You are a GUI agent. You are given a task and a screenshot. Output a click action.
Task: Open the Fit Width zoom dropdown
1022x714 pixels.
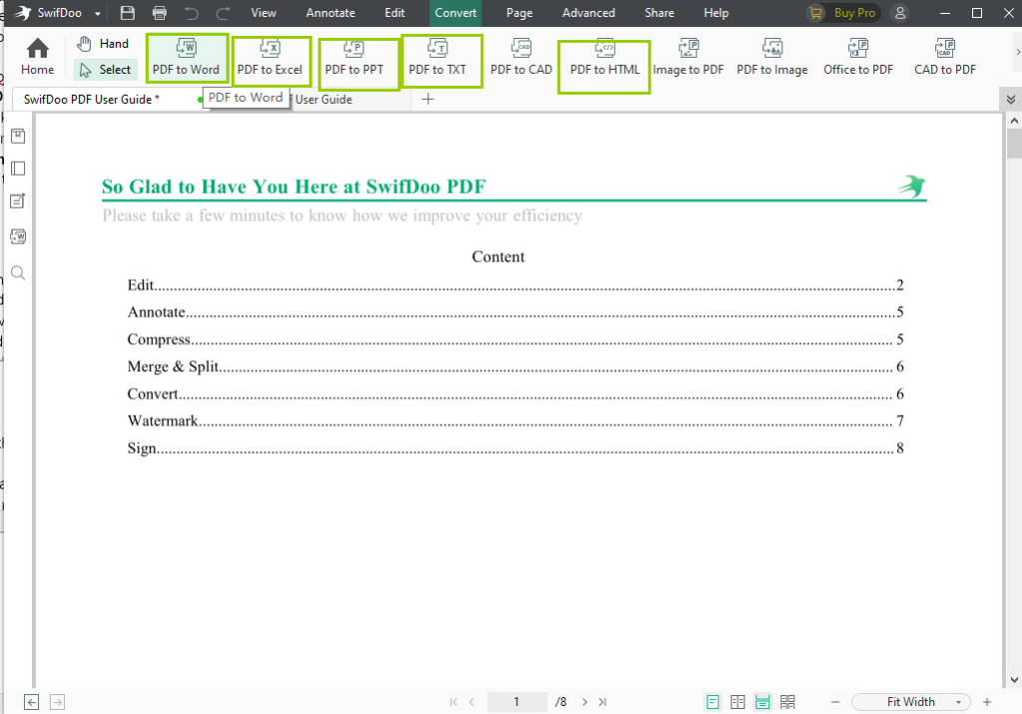pos(911,702)
